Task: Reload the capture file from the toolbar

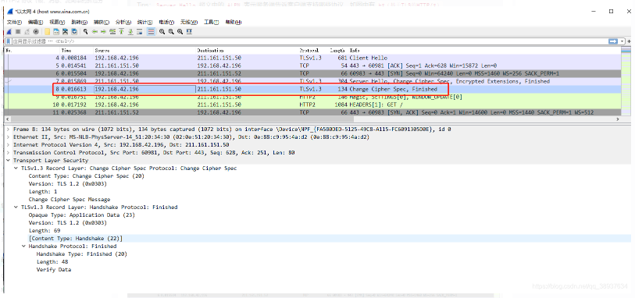Action: (x=74, y=31)
